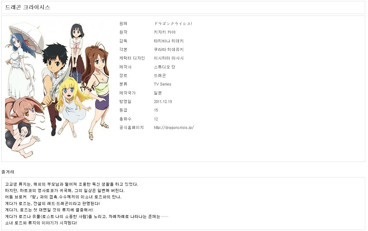The width and height of the screenshot is (368, 231).
Task: Click the 캐릭터 디자인 label
Action: tap(132, 58)
